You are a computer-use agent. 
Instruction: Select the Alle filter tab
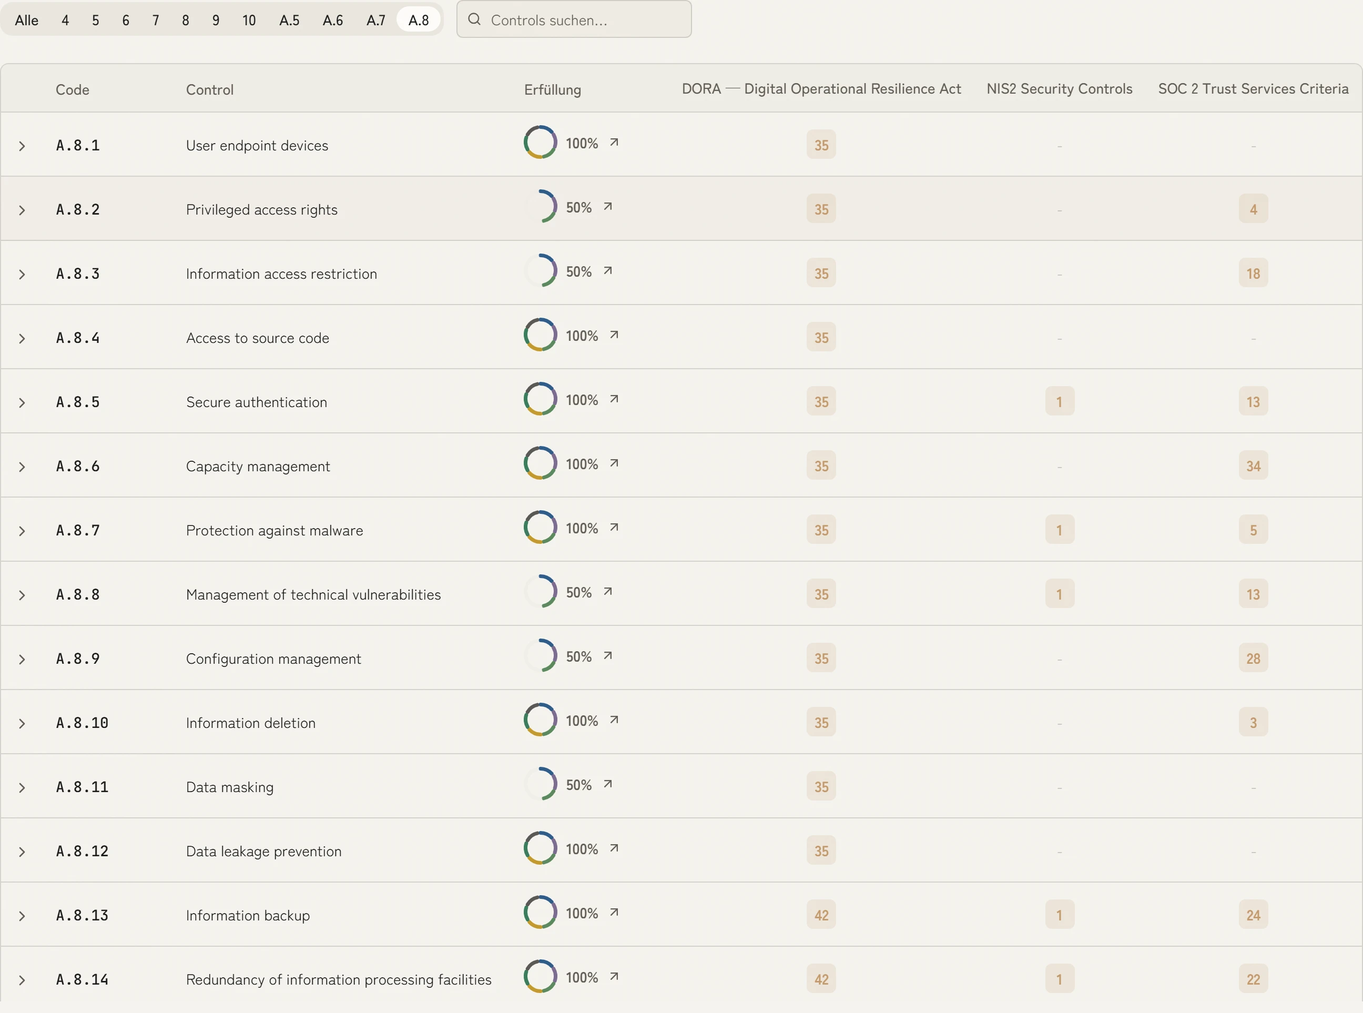[x=26, y=20]
